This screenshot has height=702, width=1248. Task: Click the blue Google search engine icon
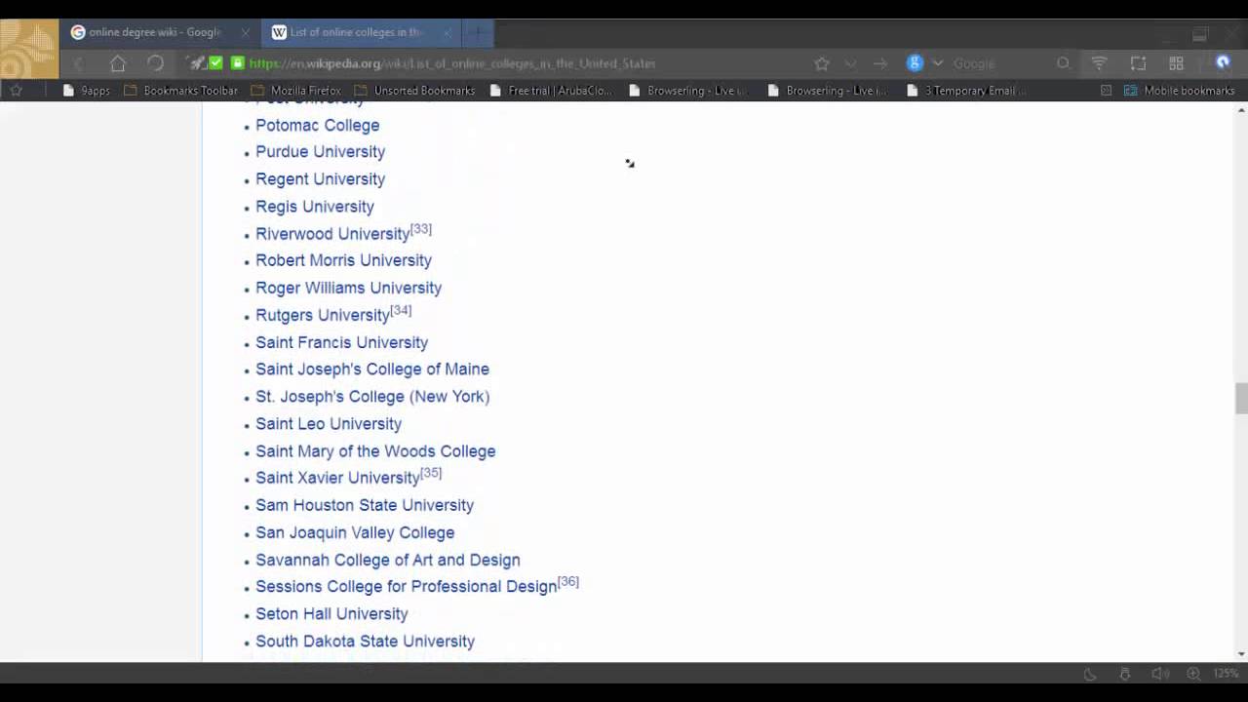tap(915, 63)
